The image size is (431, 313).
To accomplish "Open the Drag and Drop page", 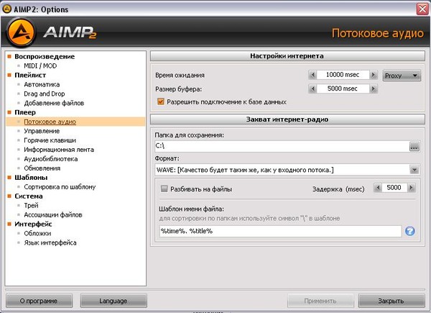I will pyautogui.click(x=45, y=94).
